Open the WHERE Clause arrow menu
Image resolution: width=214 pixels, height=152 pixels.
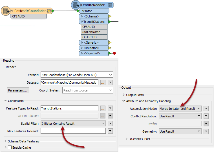click(x=110, y=116)
